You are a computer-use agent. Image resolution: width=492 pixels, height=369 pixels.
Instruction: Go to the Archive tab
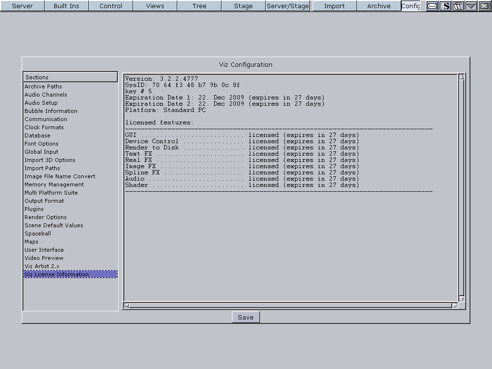[x=379, y=6]
